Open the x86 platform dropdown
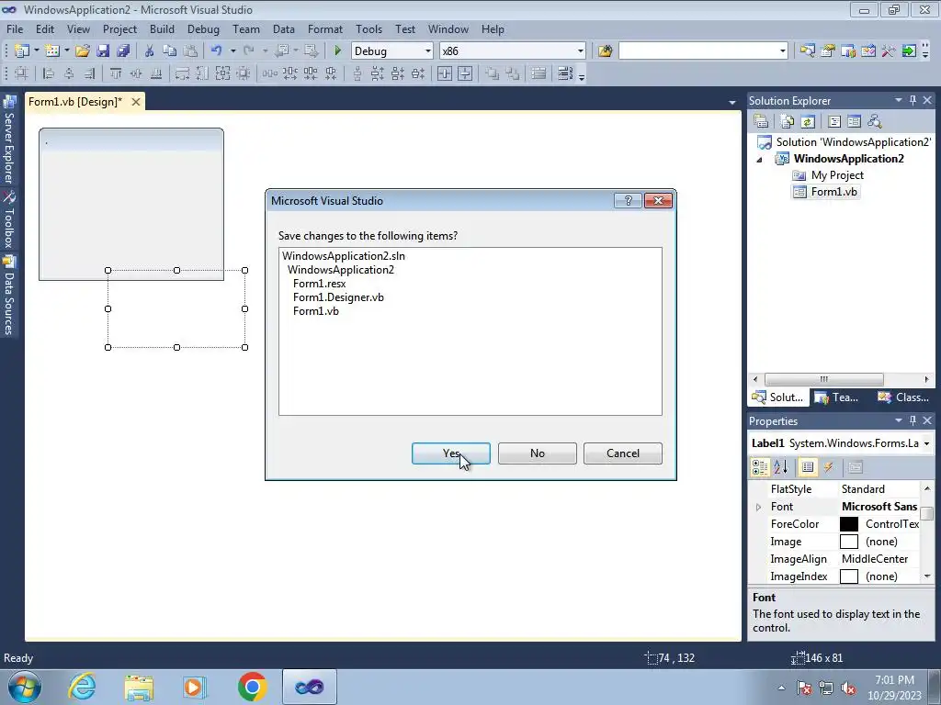The width and height of the screenshot is (941, 705). tap(581, 51)
